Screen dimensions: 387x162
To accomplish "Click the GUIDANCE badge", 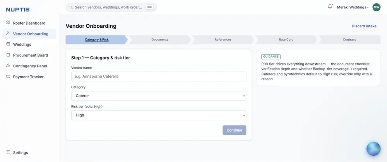I will (x=271, y=57).
